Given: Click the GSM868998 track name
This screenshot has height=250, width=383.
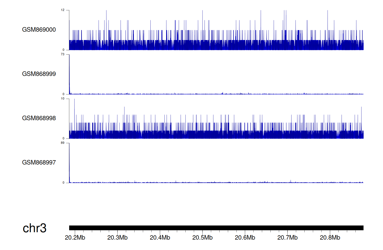Looking at the screenshot, I should 39,118.
